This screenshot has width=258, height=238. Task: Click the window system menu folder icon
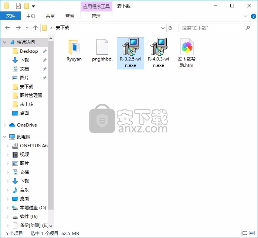(6, 6)
